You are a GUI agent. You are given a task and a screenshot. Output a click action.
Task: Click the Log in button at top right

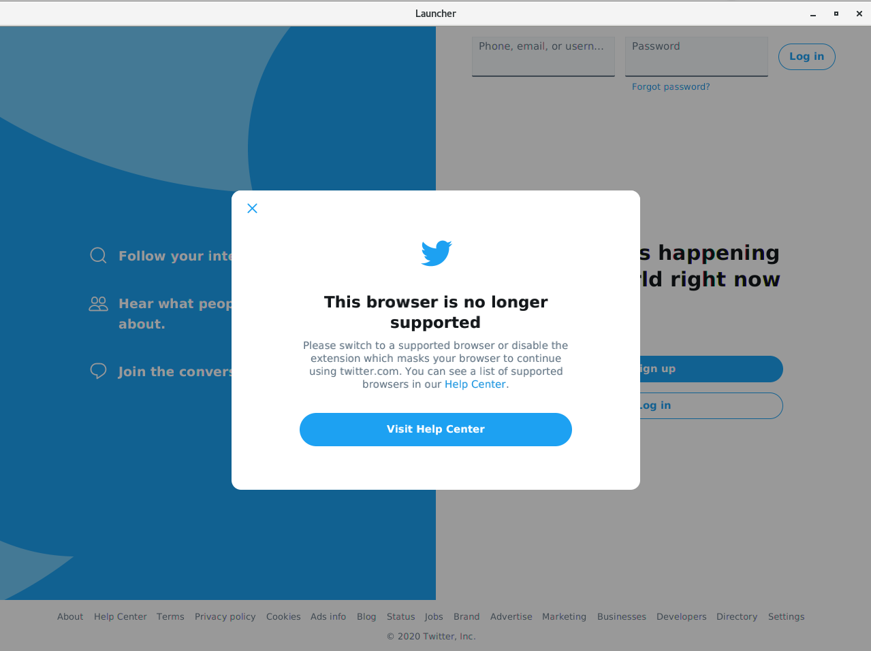pos(806,56)
